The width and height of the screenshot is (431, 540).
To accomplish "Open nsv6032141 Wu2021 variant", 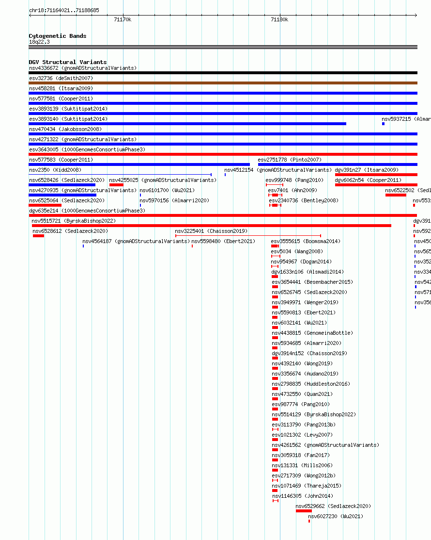I will tap(275, 327).
